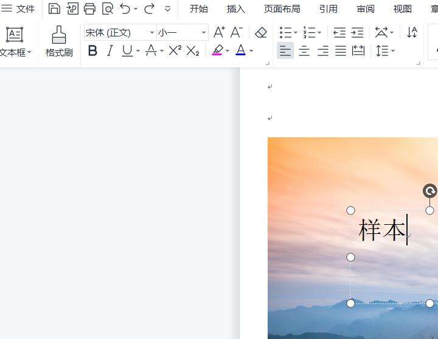Increase paragraph indent
Image resolution: width=438 pixels, height=339 pixels.
[357, 33]
